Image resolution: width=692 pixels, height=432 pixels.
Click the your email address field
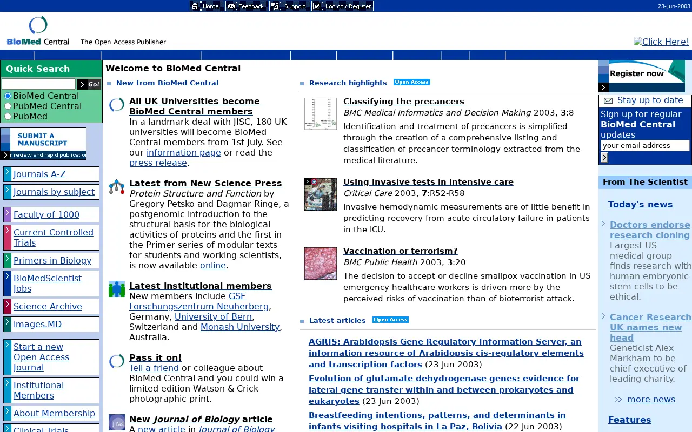pos(645,146)
